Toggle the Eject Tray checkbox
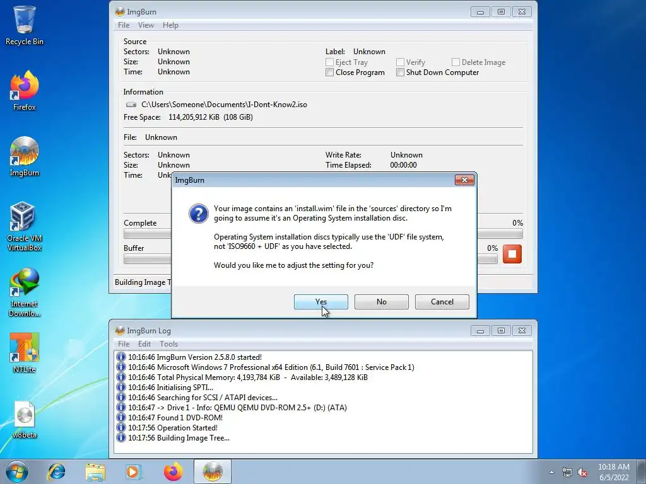The image size is (646, 484). tap(329, 62)
